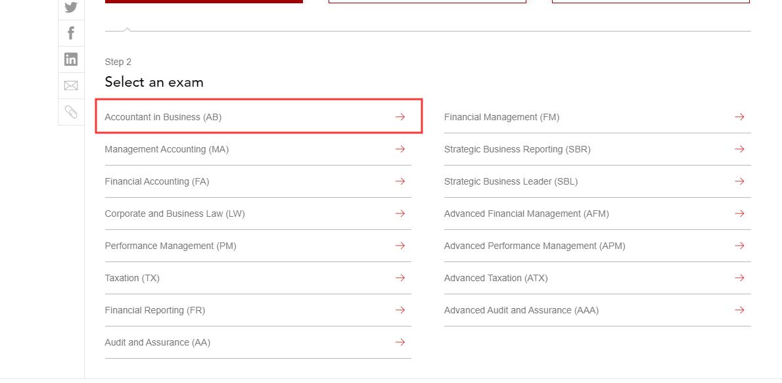Open Management Accounting (MA) exam
This screenshot has width=782, height=383.
click(x=167, y=149)
